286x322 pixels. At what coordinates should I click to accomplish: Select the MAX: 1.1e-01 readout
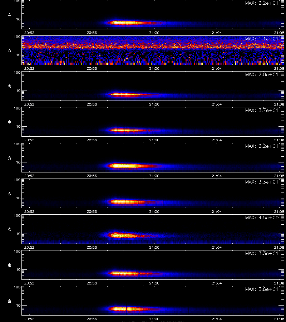262,39
